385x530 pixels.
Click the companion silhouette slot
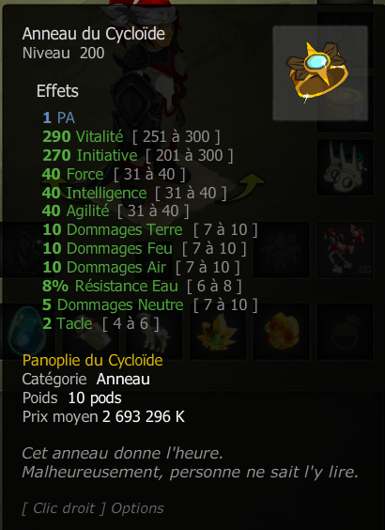pos(281,249)
